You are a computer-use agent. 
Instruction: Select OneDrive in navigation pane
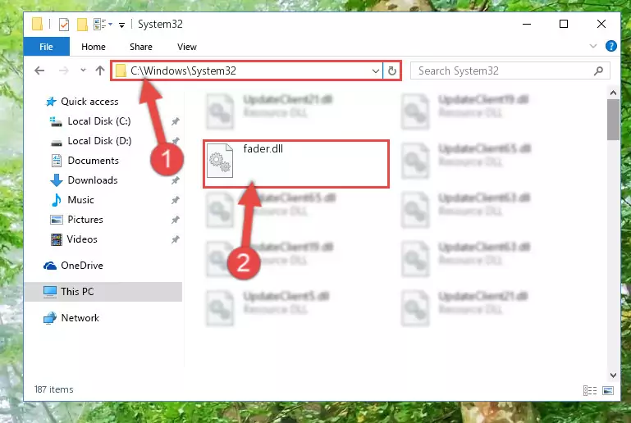pos(82,266)
